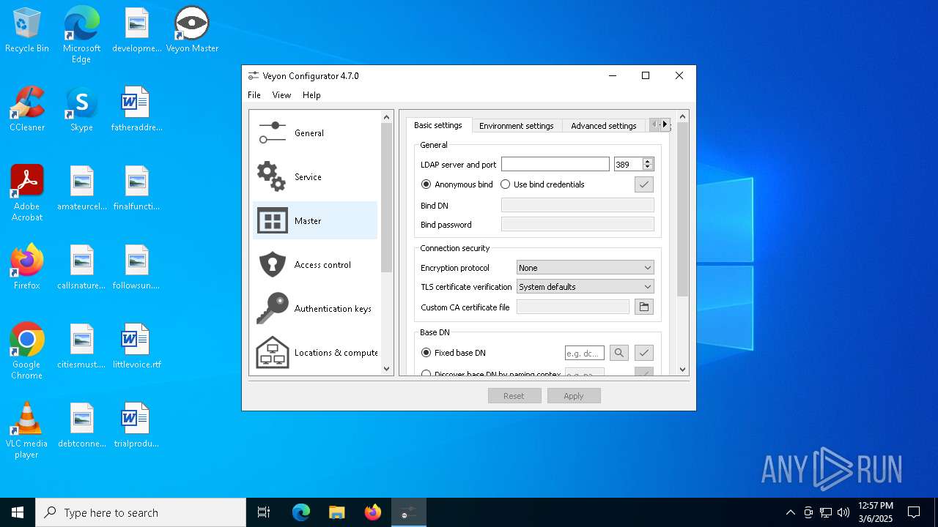Open Windows Start menu

[18, 512]
